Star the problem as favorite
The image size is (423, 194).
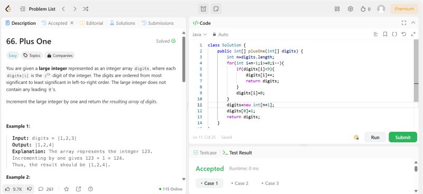click(67, 189)
